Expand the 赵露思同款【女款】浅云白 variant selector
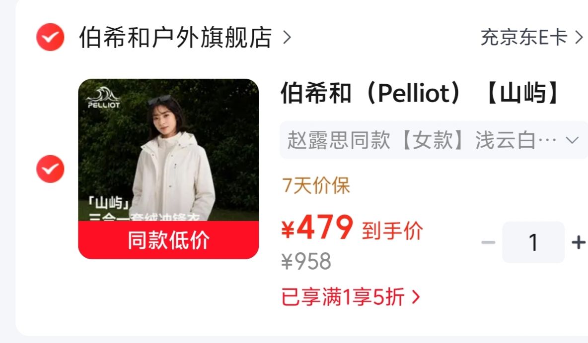 (434, 140)
